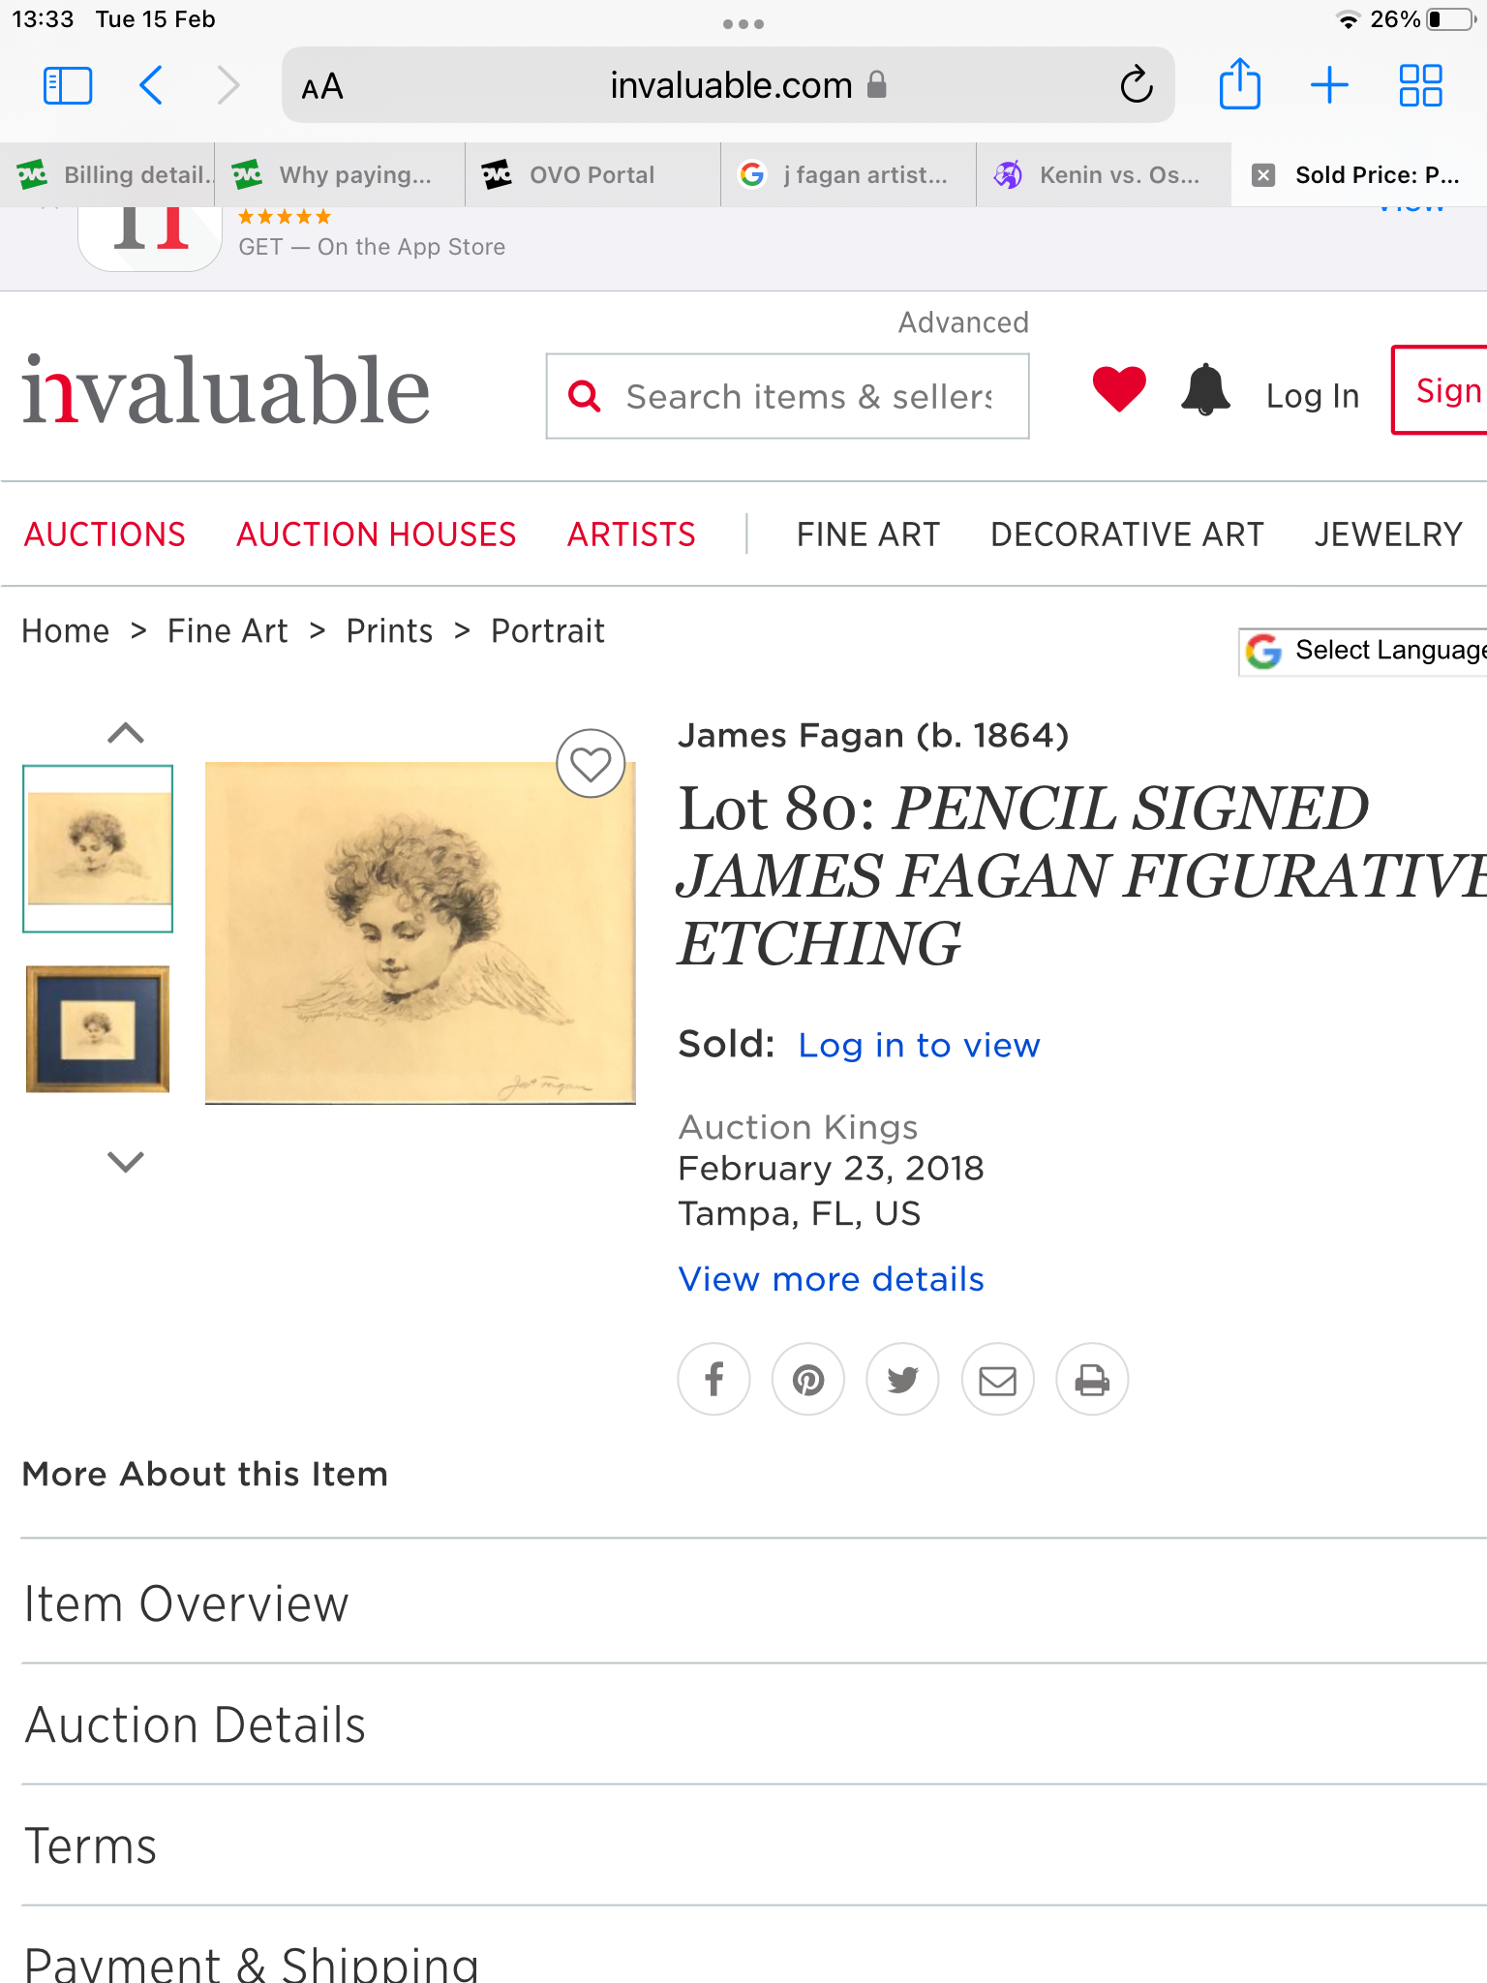Open notifications bell icon
Image resolution: width=1487 pixels, height=1983 pixels.
1205,391
